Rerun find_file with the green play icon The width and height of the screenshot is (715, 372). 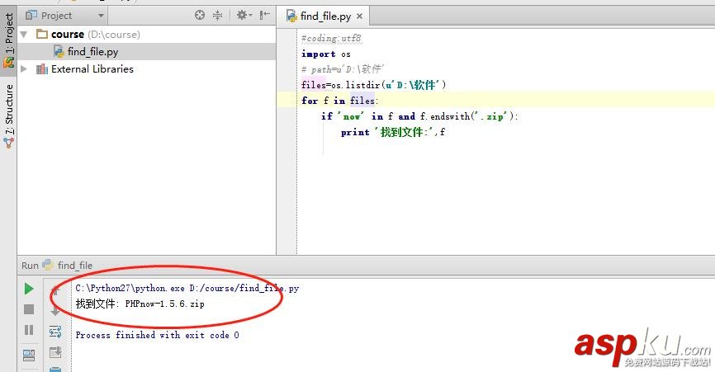pyautogui.click(x=28, y=289)
